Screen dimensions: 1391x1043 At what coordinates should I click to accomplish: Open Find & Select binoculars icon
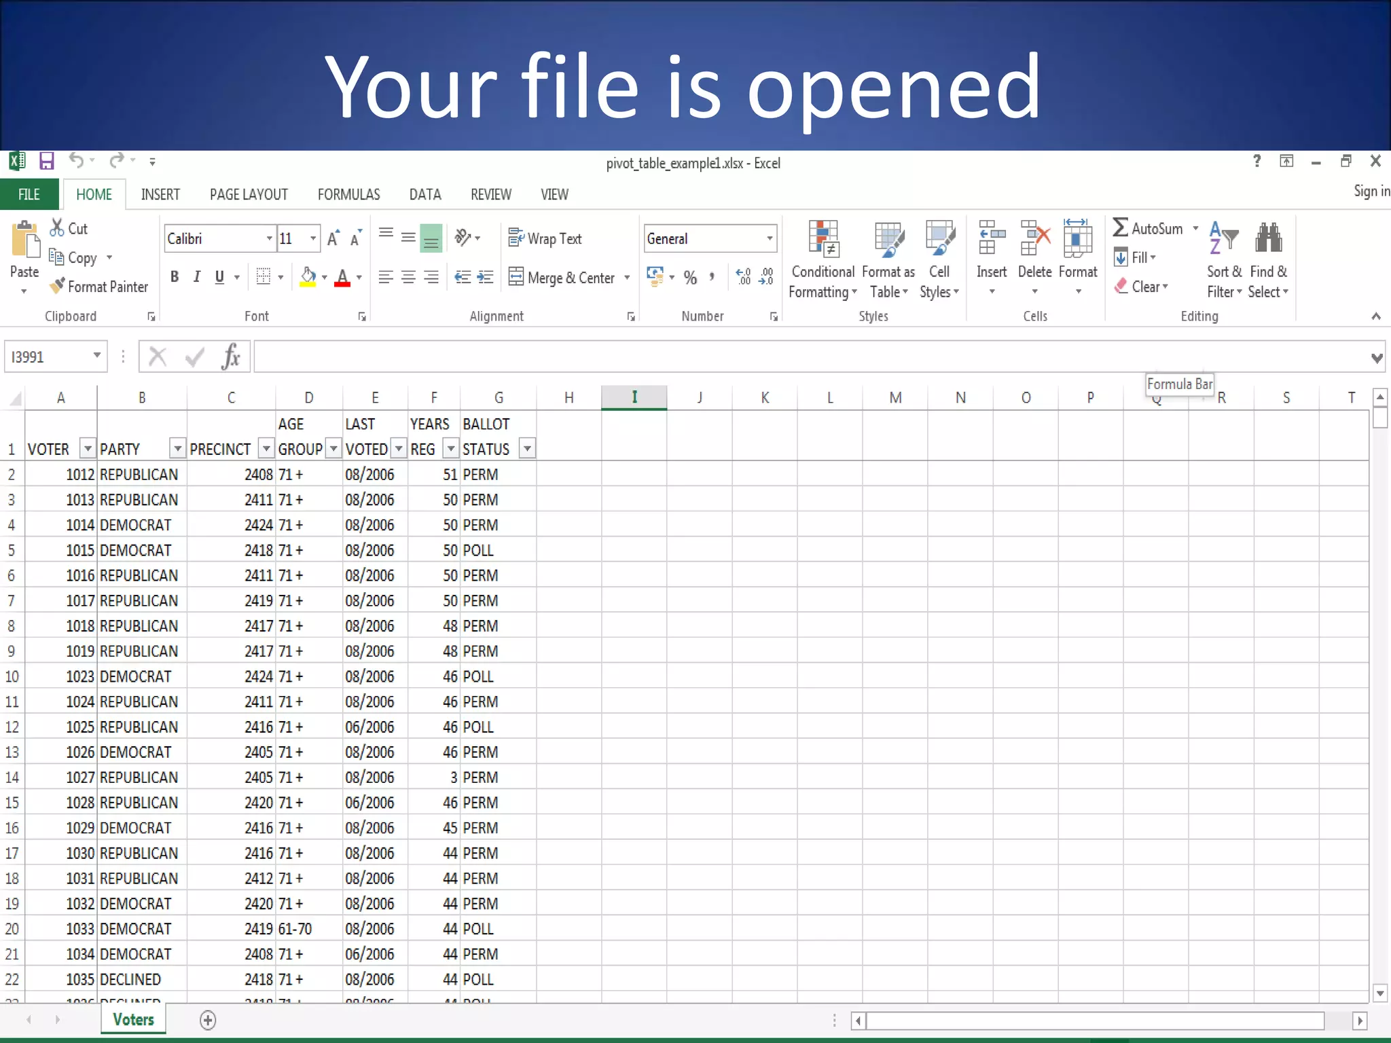tap(1268, 238)
